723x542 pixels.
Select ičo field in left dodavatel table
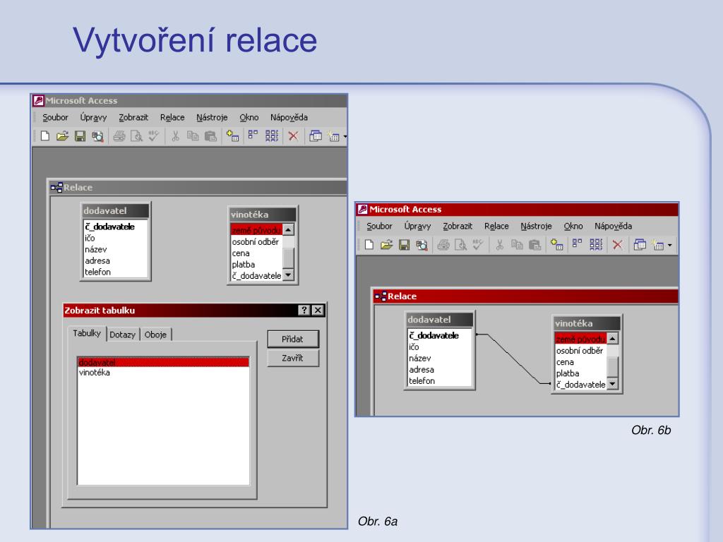click(x=115, y=238)
